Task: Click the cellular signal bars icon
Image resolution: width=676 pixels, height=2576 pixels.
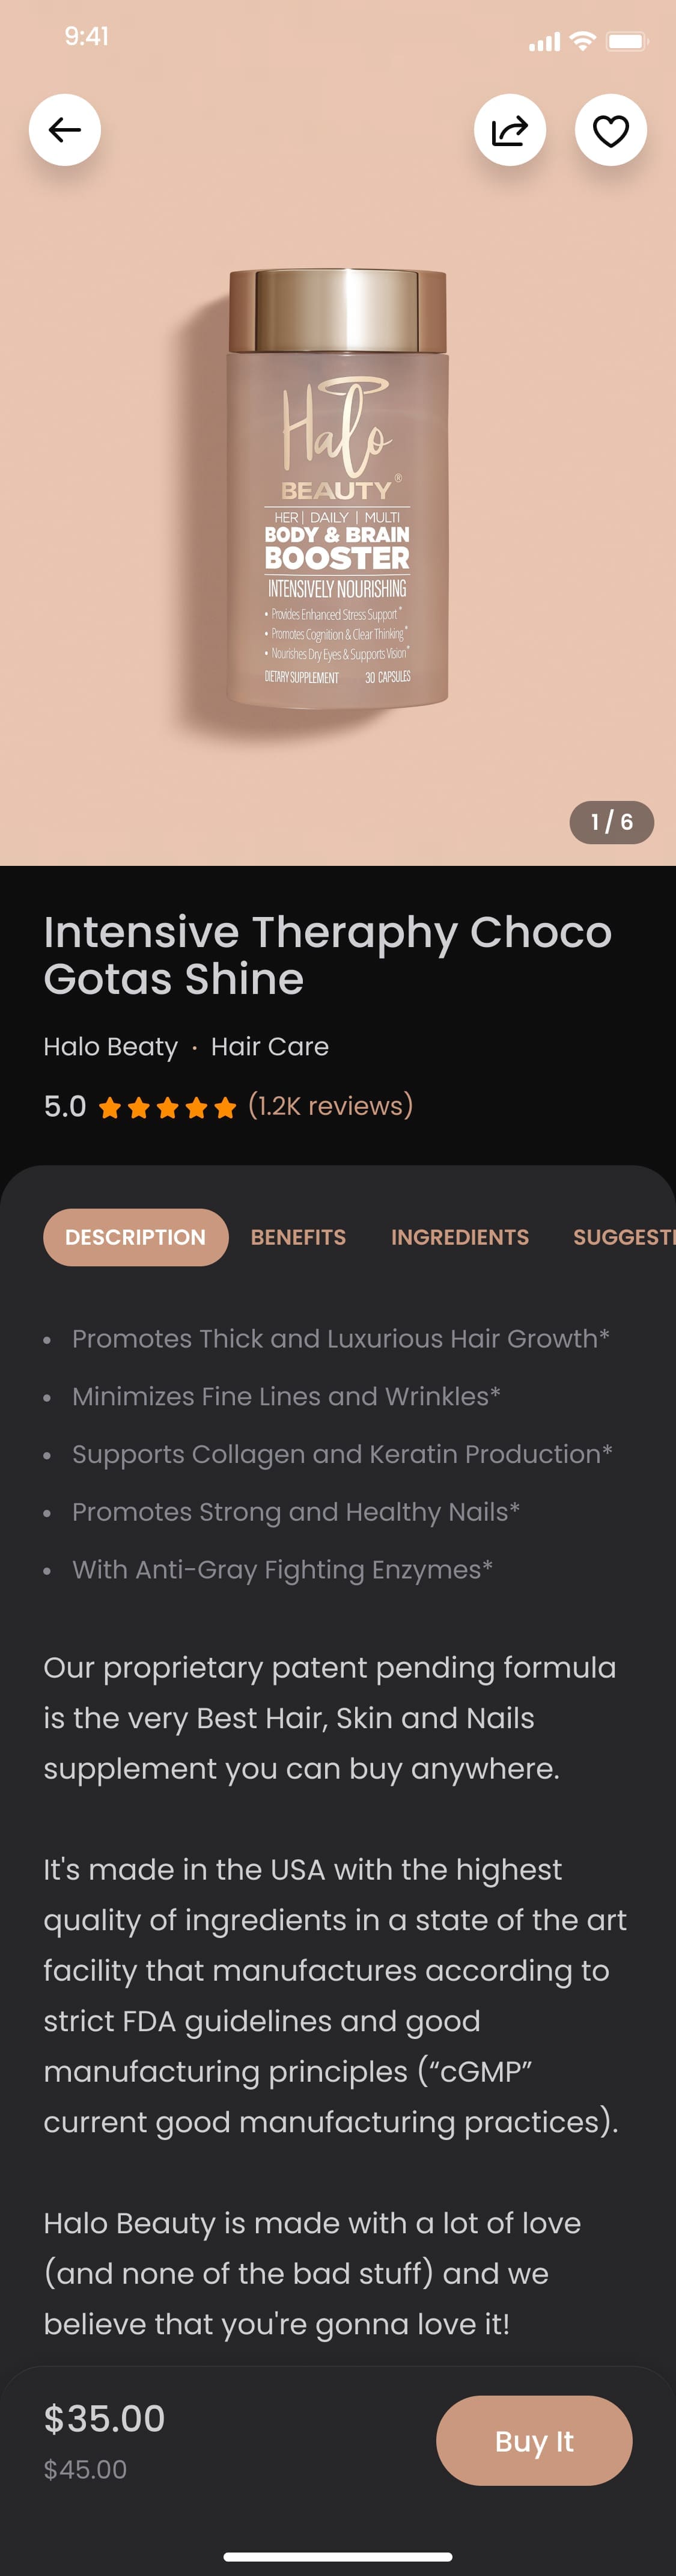Action: pyautogui.click(x=545, y=42)
